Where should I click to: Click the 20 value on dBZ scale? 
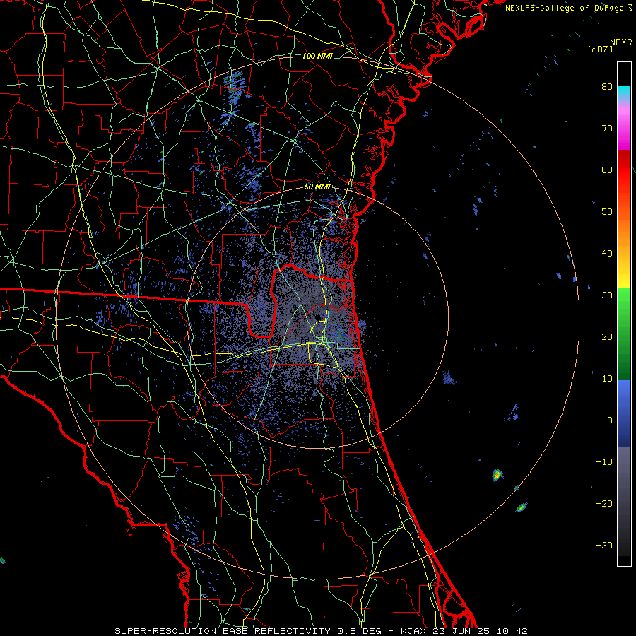[607, 336]
